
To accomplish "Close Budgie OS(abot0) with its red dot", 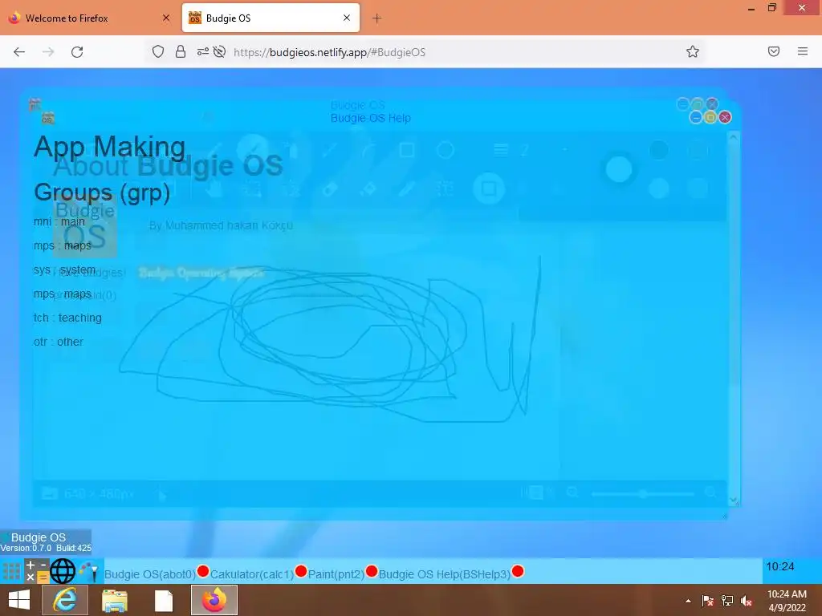I will 203,571.
